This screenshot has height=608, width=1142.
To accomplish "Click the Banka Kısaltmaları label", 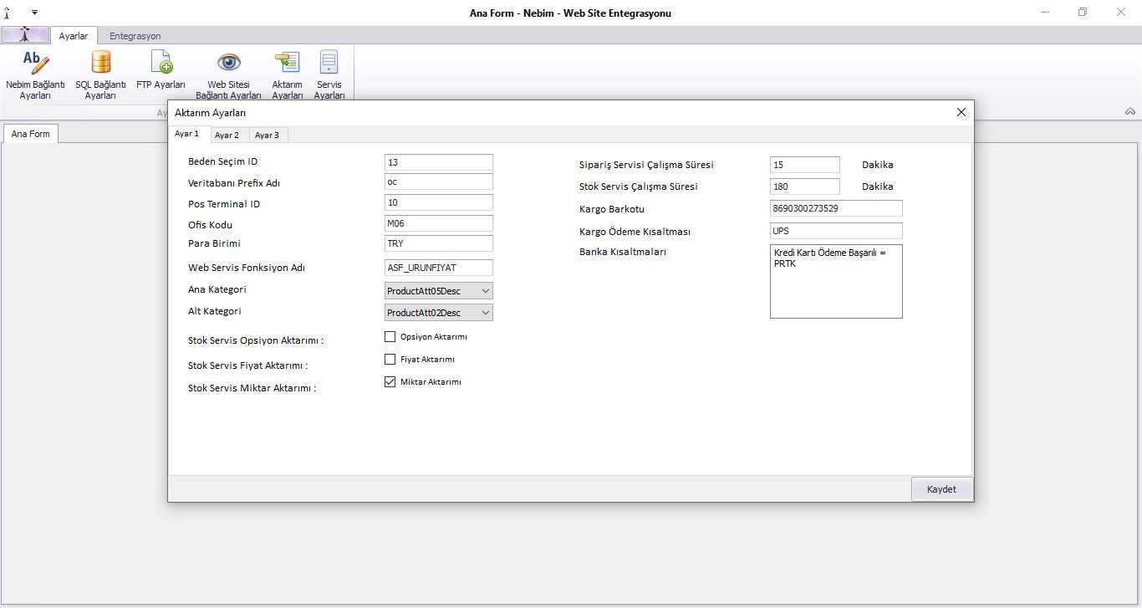I will (x=623, y=252).
